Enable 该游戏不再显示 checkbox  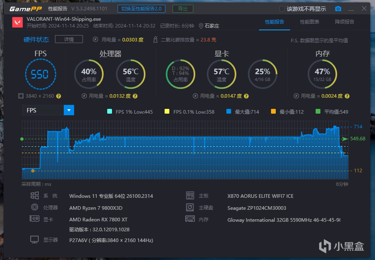coord(282,9)
